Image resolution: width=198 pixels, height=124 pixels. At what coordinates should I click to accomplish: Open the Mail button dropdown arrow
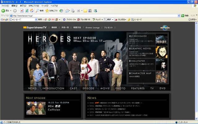pos(70,11)
